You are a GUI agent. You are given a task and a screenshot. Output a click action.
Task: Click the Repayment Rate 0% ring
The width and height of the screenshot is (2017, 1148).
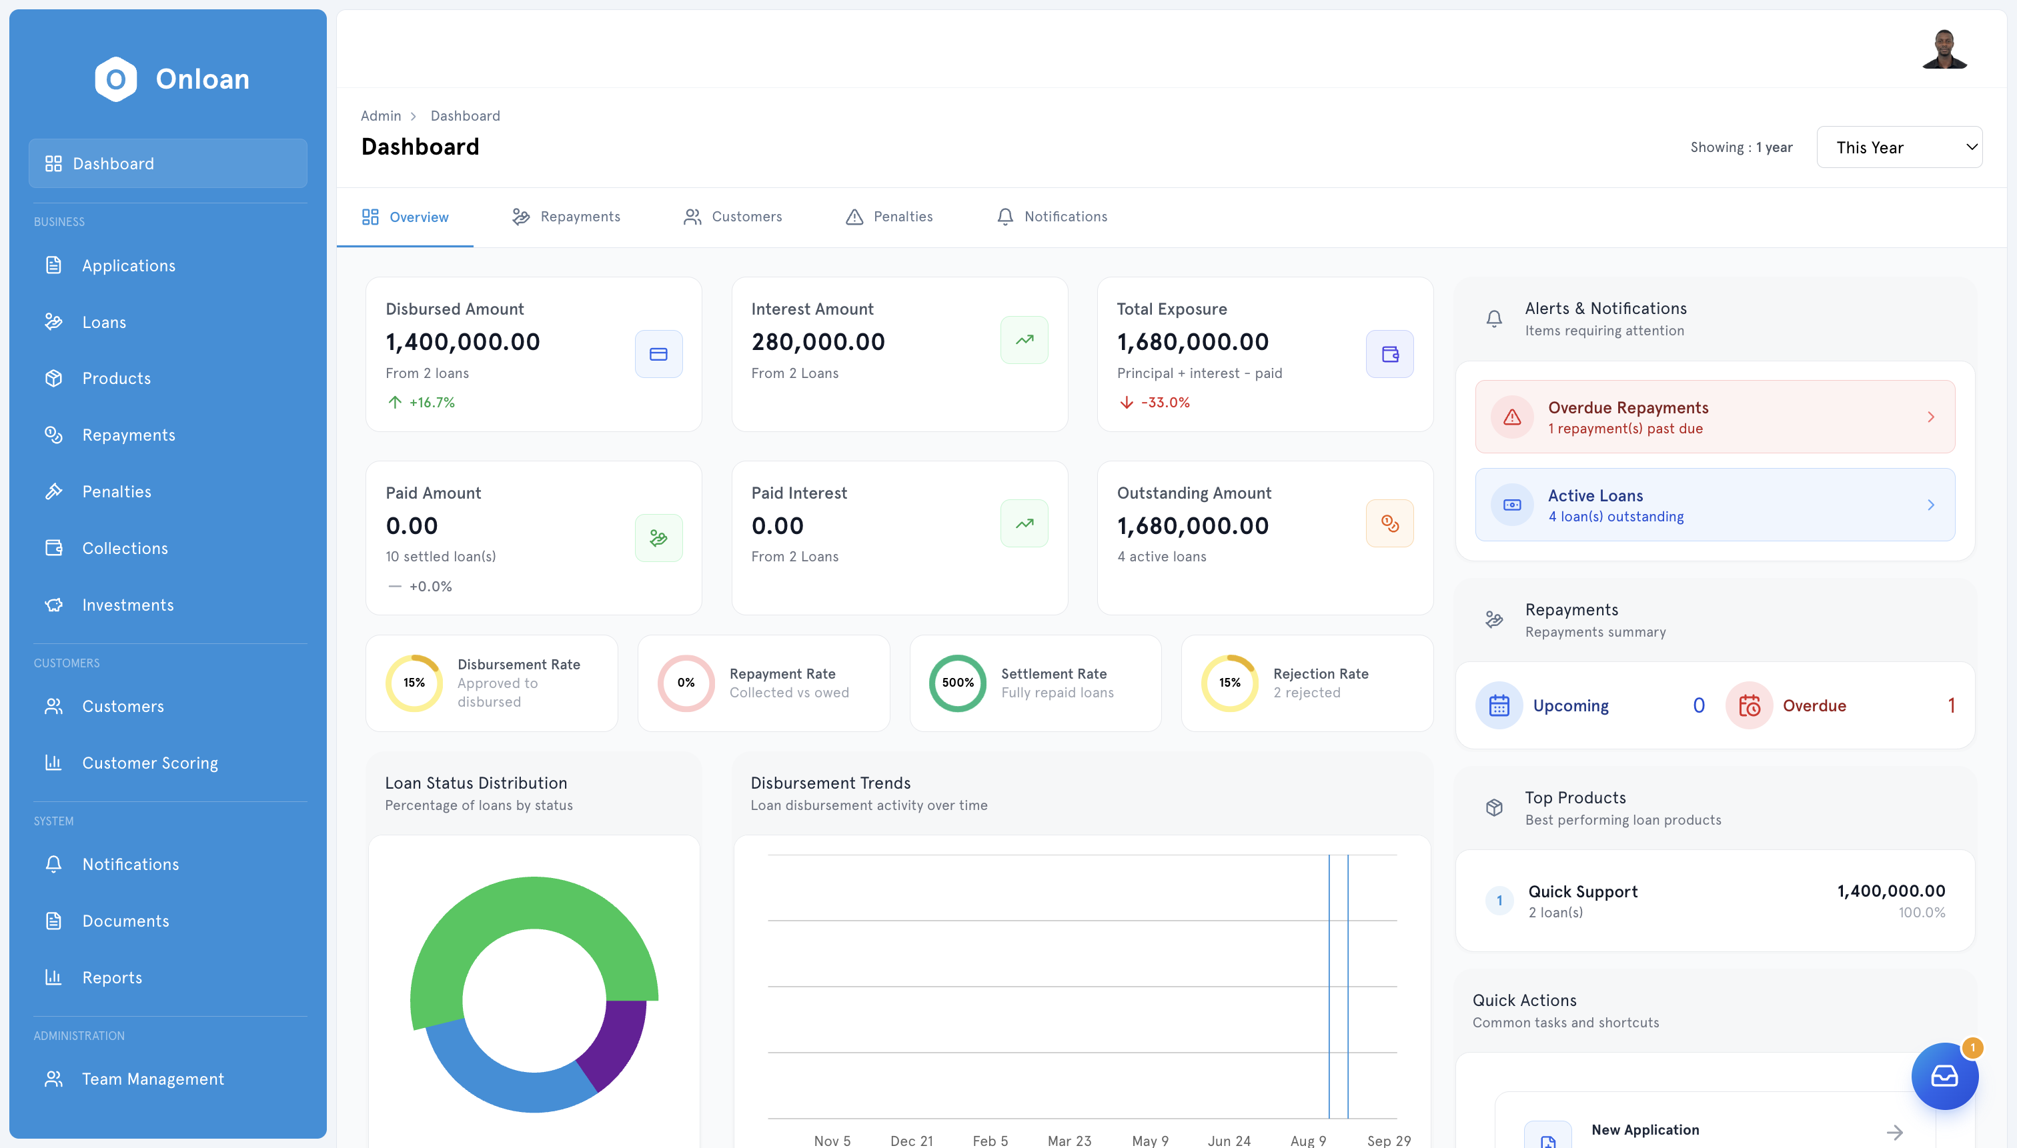686,683
